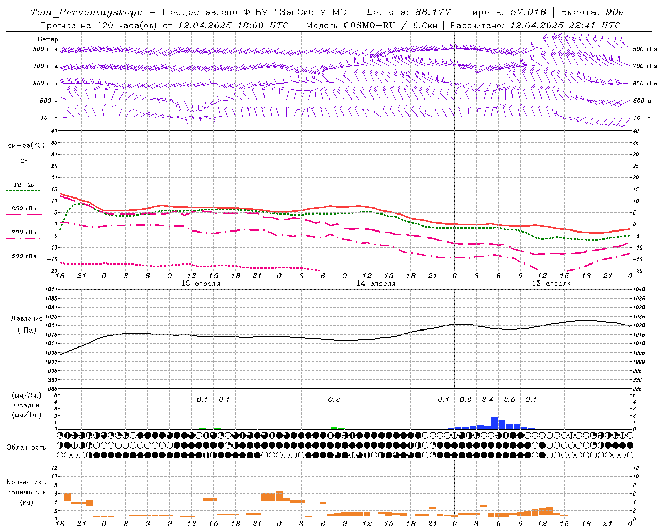
Task: Click the (мм/1ч.) precipitation unit label
Action: [27, 415]
